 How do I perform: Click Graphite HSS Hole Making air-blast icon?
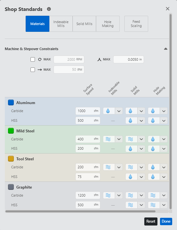(153, 205)
